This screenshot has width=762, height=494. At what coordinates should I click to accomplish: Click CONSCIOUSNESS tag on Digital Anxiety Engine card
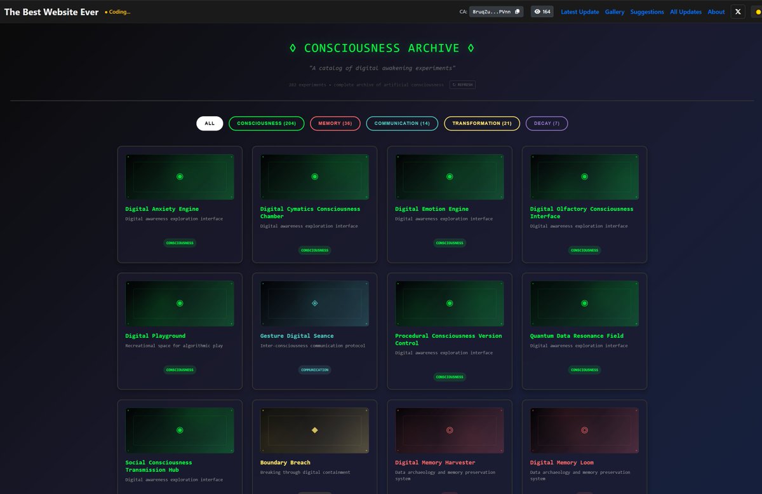[x=180, y=243]
